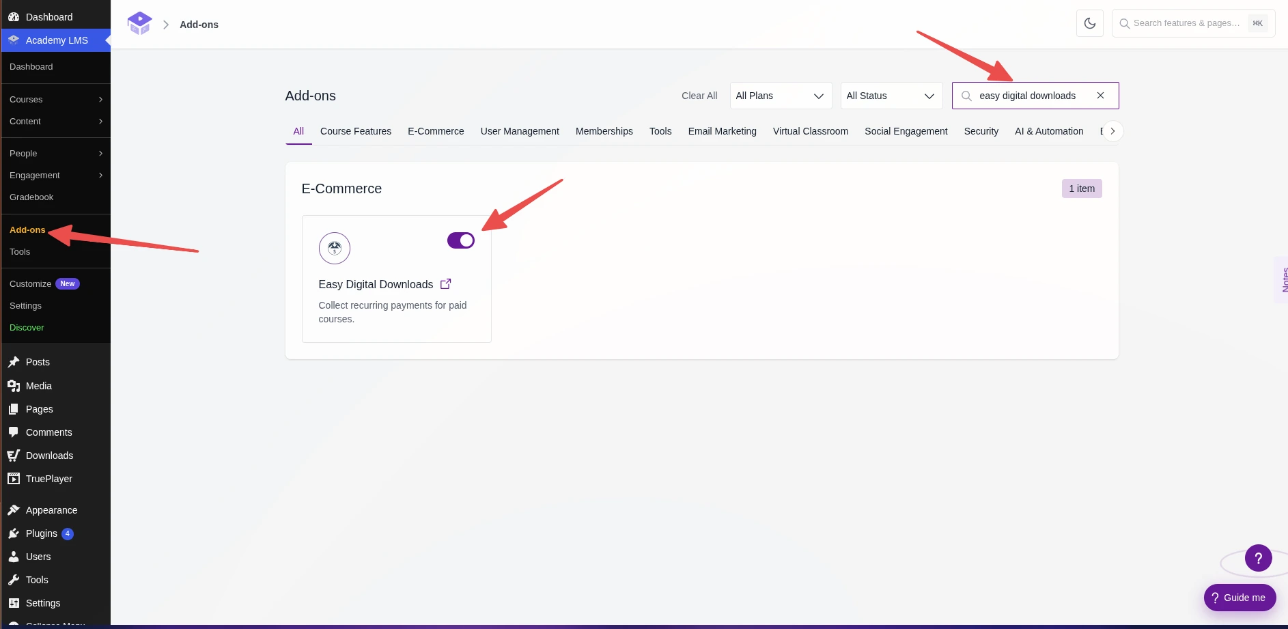Clear the add-on search with X icon

(x=1100, y=96)
